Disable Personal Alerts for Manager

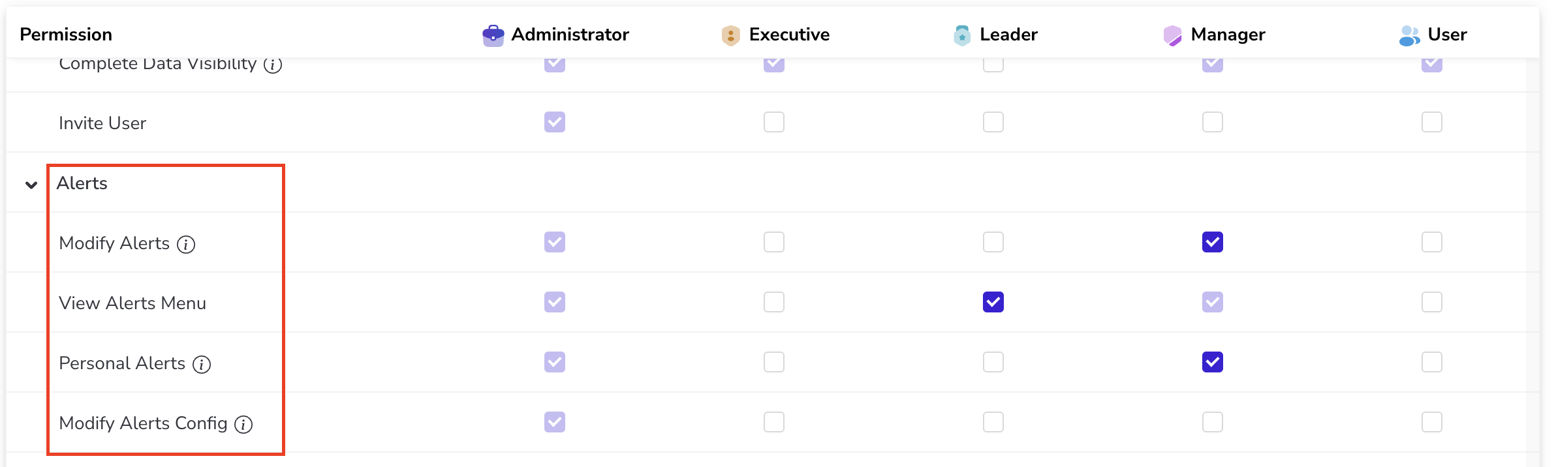1212,363
